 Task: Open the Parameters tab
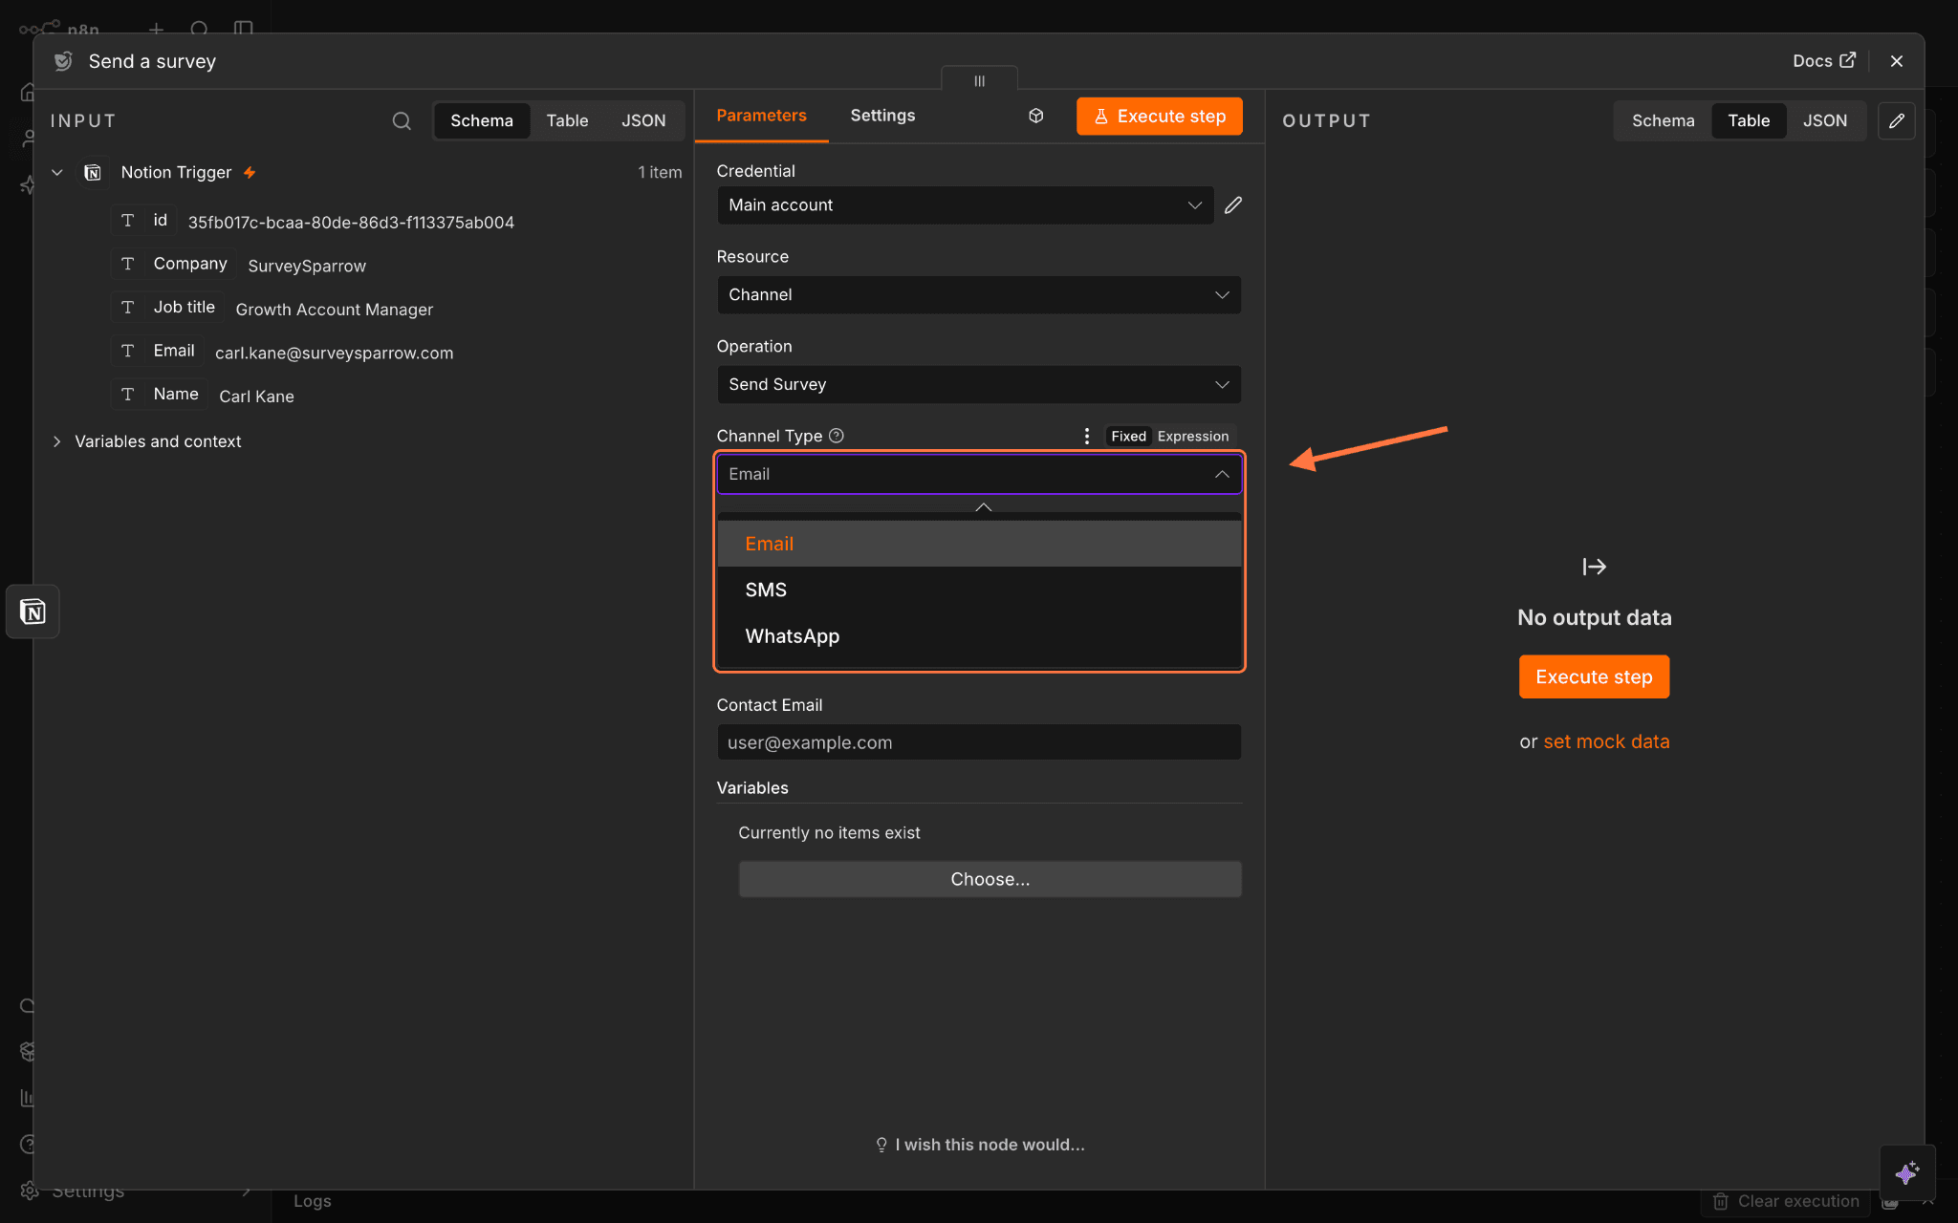(761, 116)
